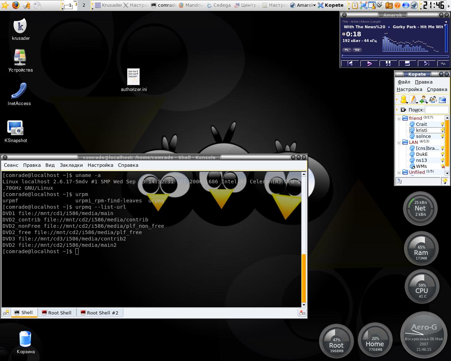The width and height of the screenshot is (451, 361).
Task: Select contact kristi in Kopete
Action: coord(421,130)
